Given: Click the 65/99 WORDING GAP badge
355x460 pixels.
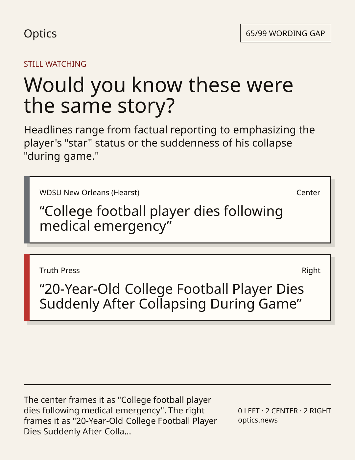Looking at the screenshot, I should 285,33.
